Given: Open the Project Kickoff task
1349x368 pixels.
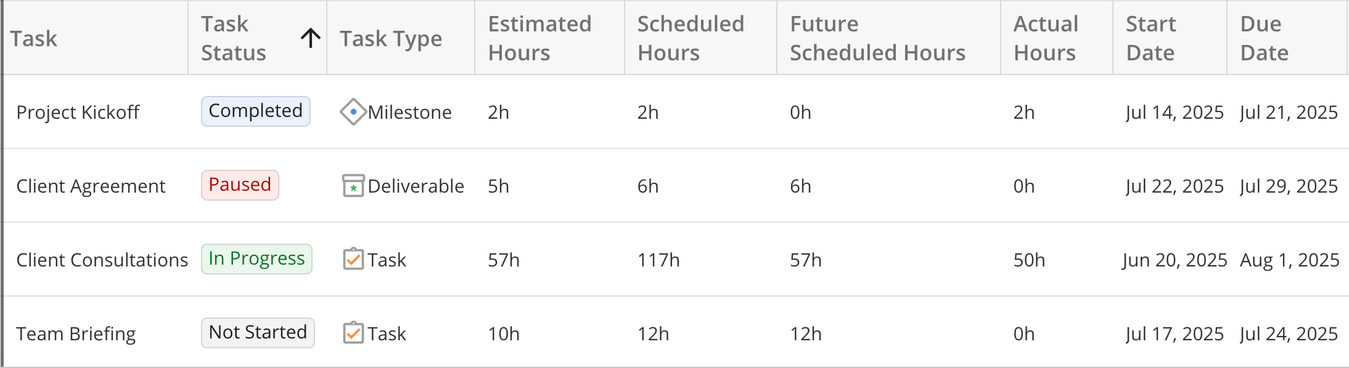Looking at the screenshot, I should click(x=78, y=113).
